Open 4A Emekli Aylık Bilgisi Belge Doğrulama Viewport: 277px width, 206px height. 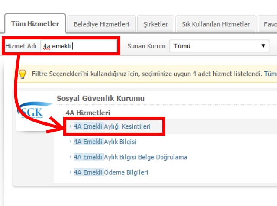pos(130,157)
